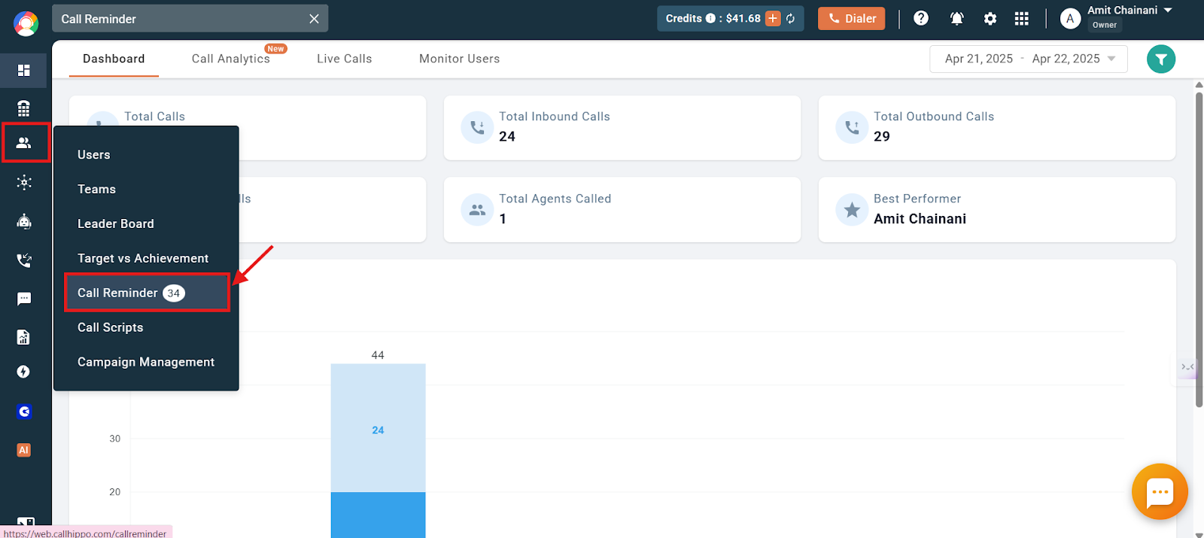Refresh the credits balance
This screenshot has width=1204, height=538.
pos(791,19)
